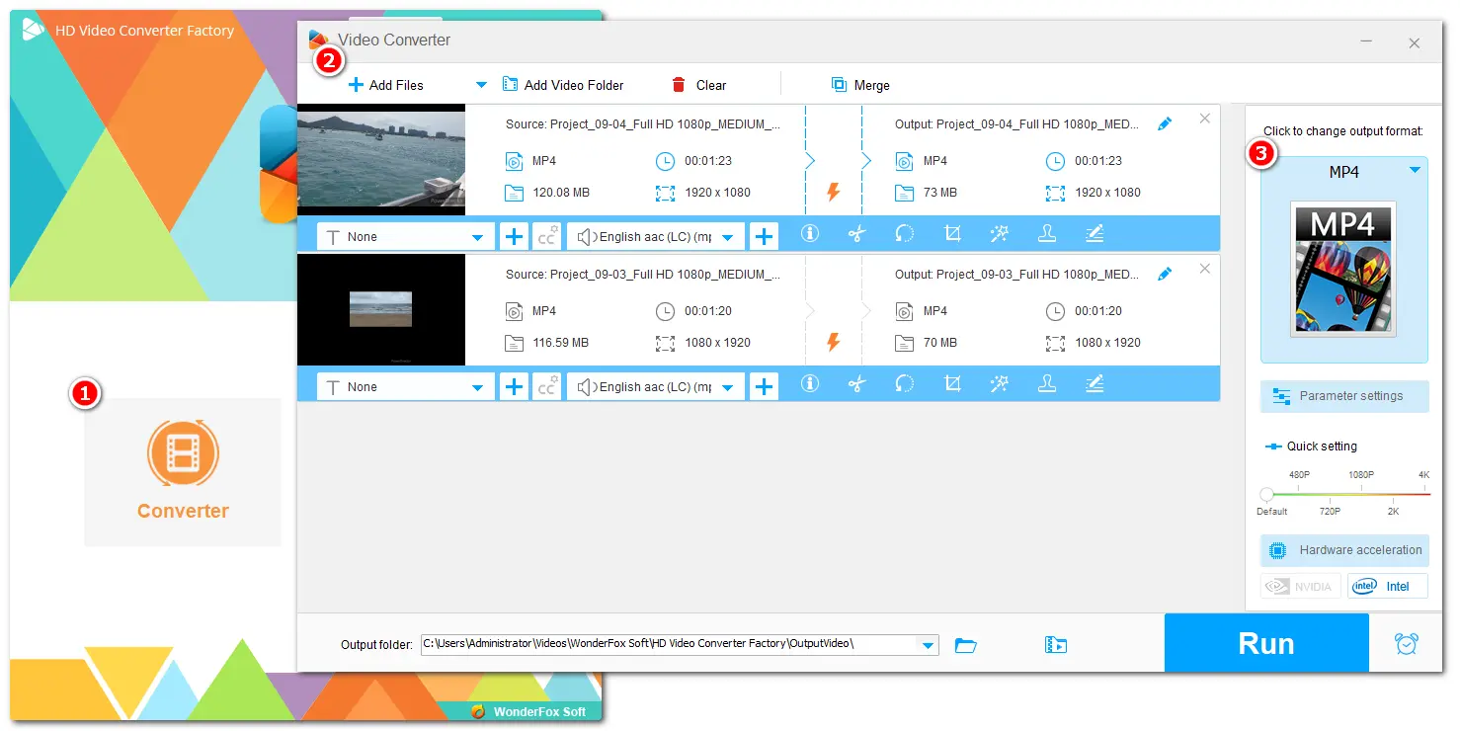Close the Video Converter window
This screenshot has height=731, width=1460.
tap(1415, 42)
